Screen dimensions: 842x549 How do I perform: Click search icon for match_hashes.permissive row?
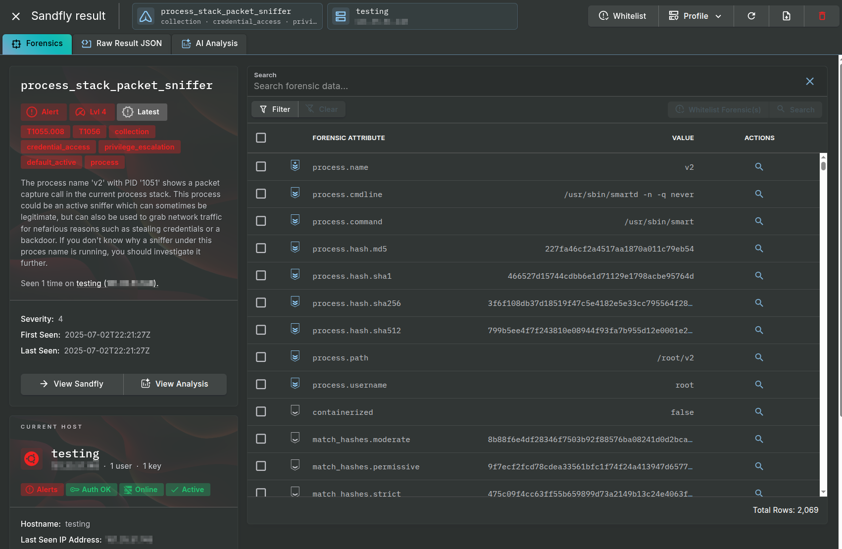(759, 466)
